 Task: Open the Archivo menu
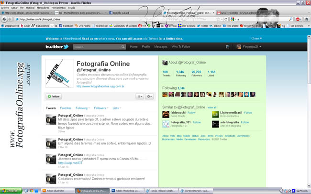(5, 8)
